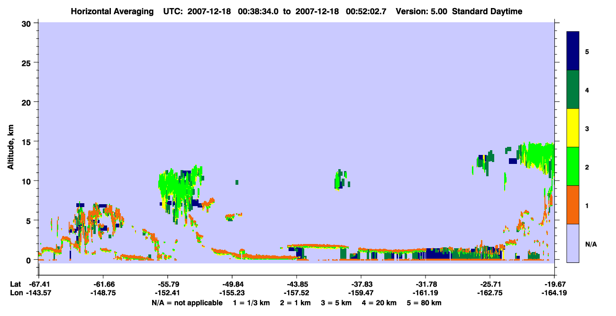Image resolution: width=616 pixels, height=316 pixels.
Task: Click the '3 = 5 km' legend note
Action: (337, 303)
